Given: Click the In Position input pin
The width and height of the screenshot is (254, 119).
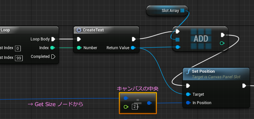Looking at the screenshot, I should click(188, 103).
